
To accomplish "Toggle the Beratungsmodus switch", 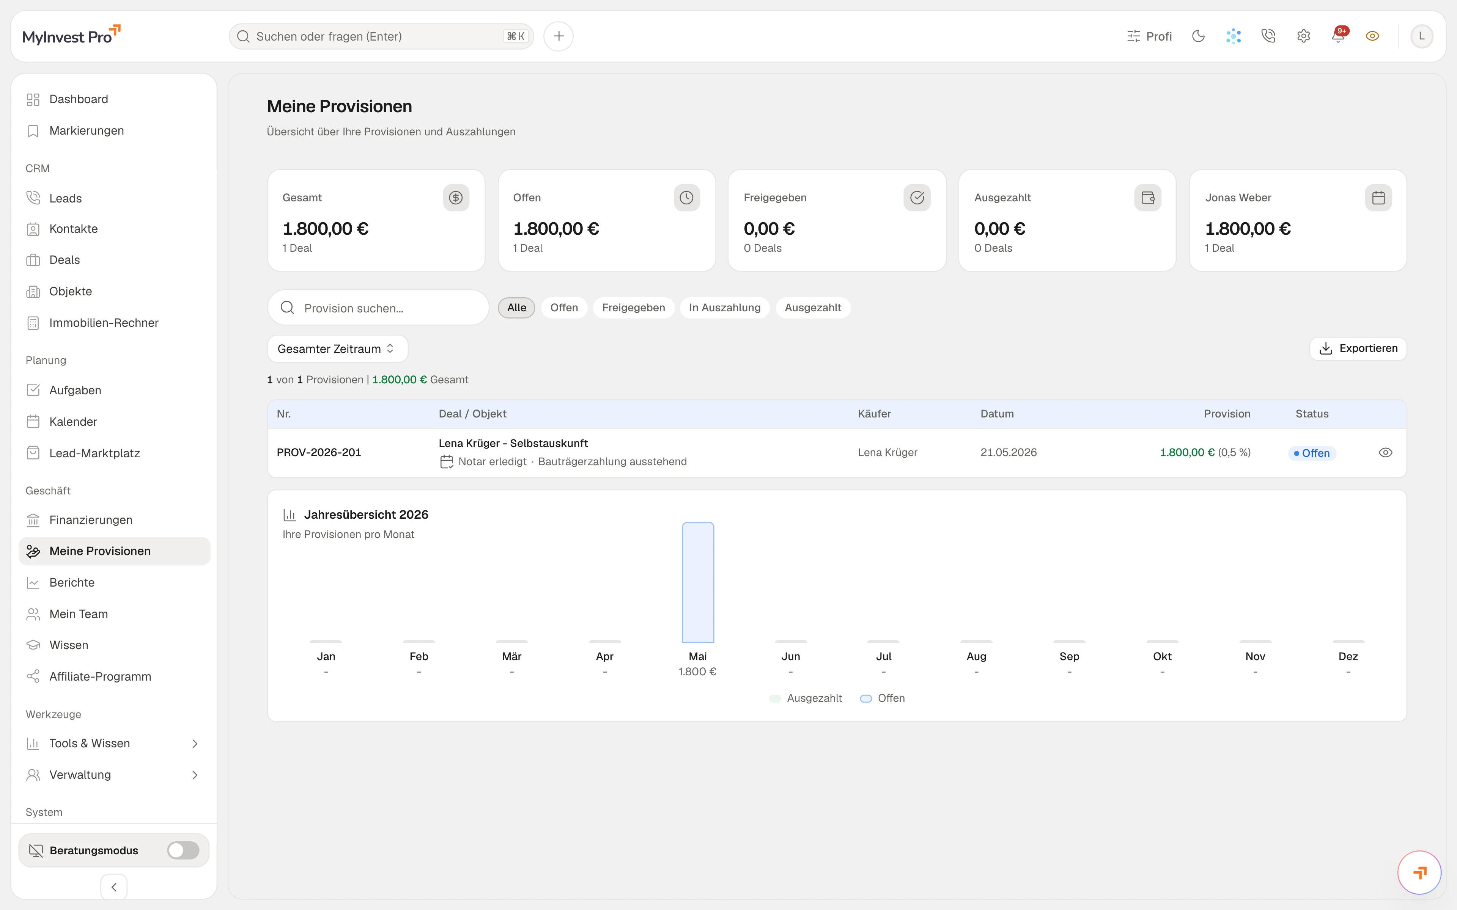I will click(183, 850).
